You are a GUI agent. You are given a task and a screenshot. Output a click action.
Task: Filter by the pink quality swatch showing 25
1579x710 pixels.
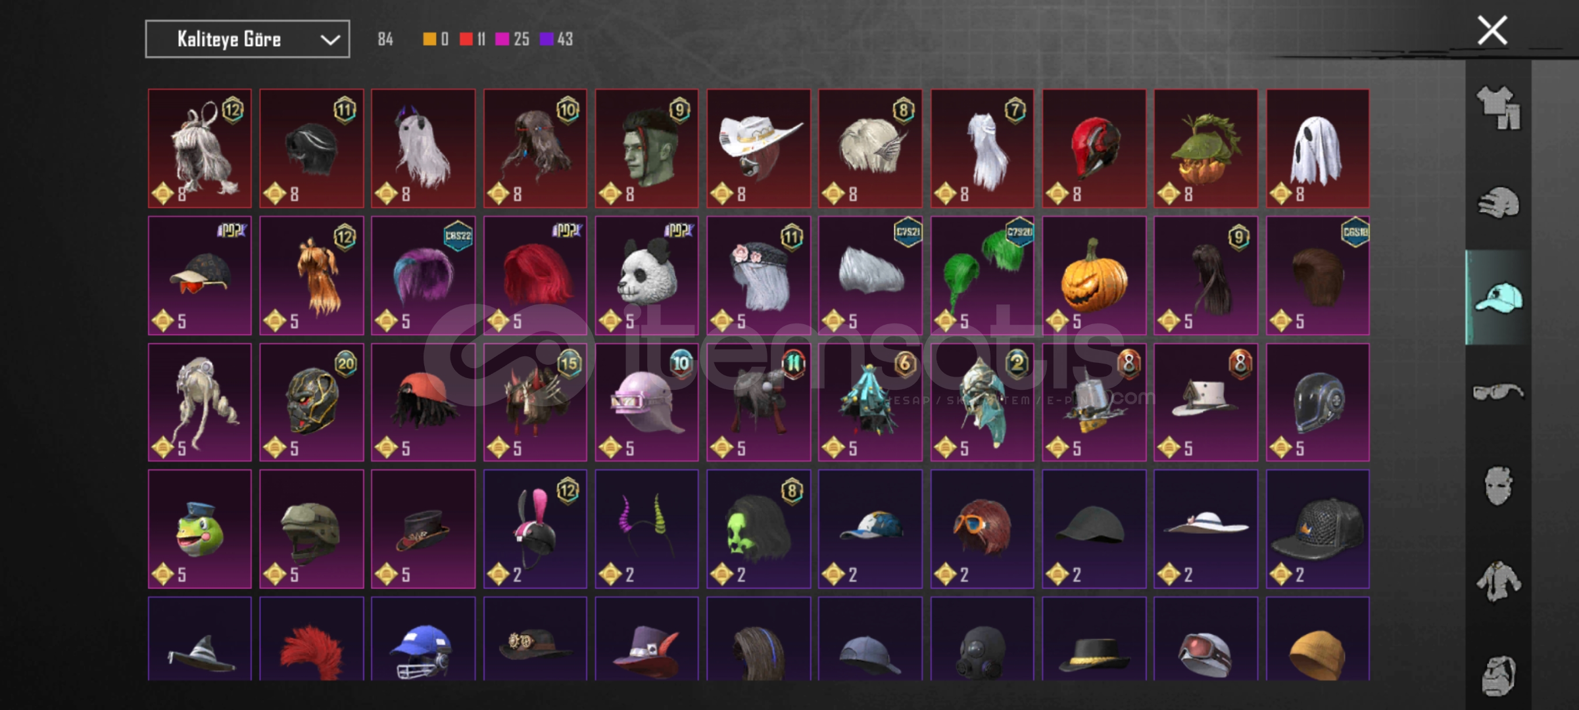[512, 39]
